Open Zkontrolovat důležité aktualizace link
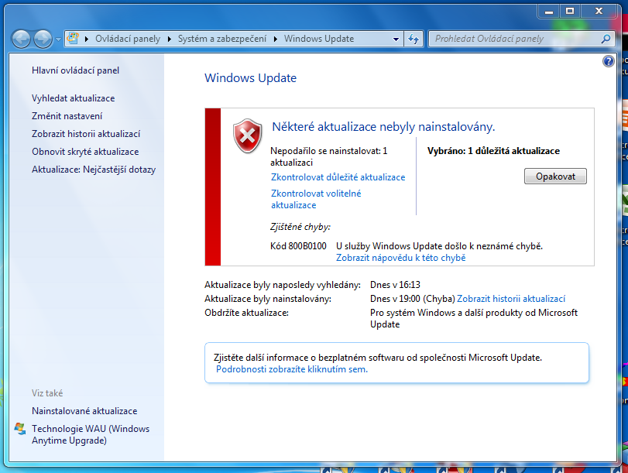The width and height of the screenshot is (628, 473). click(338, 177)
